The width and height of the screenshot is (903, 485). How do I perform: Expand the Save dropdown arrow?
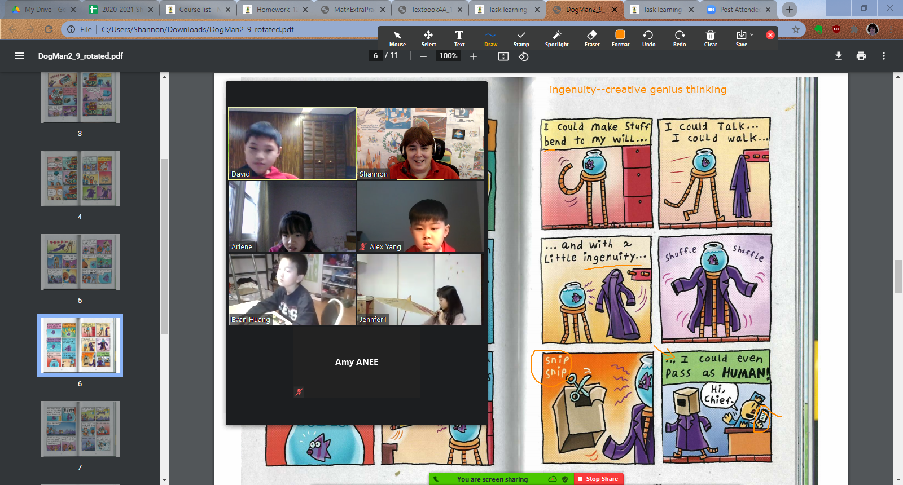coord(752,35)
